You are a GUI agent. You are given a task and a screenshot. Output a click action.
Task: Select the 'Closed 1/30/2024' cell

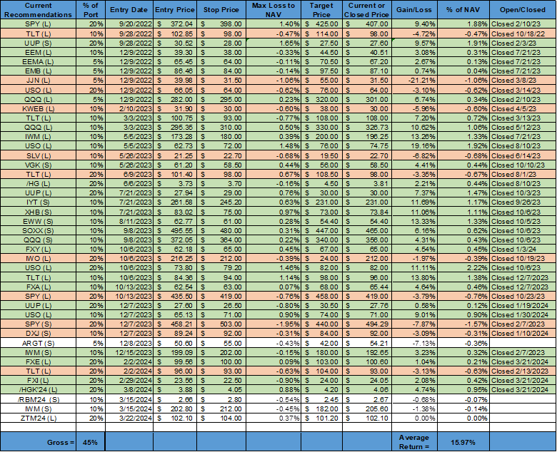click(523, 315)
